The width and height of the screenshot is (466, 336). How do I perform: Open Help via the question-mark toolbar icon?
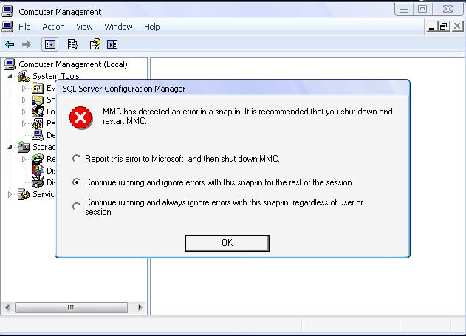click(95, 44)
